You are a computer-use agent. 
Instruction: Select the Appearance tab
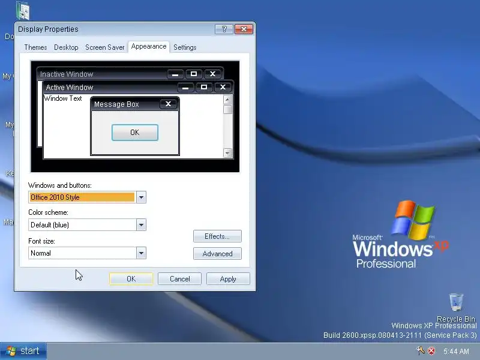click(149, 47)
